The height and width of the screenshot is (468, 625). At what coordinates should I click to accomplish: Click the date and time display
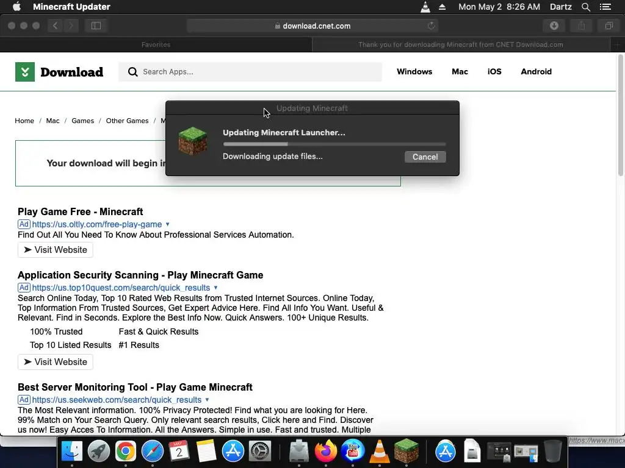pyautogui.click(x=499, y=7)
